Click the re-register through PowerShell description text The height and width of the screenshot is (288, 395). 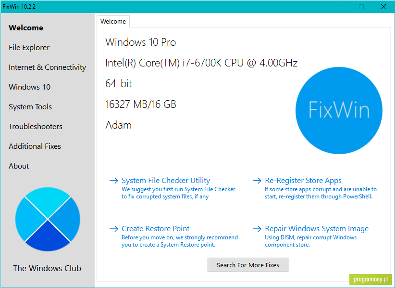[x=321, y=193]
